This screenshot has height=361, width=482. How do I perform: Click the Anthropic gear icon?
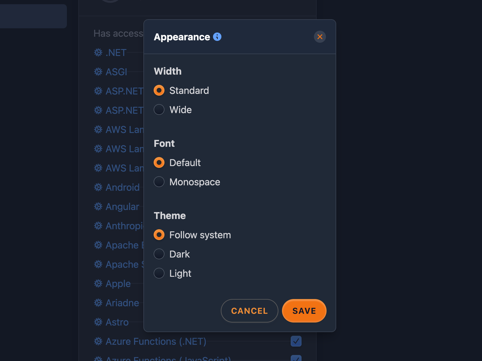point(98,226)
